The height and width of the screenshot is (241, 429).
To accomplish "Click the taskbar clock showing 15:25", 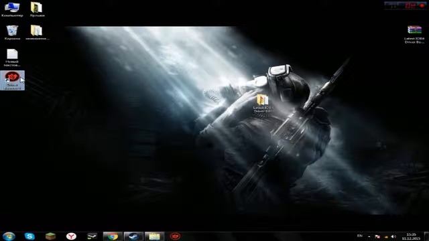I will pyautogui.click(x=411, y=236).
